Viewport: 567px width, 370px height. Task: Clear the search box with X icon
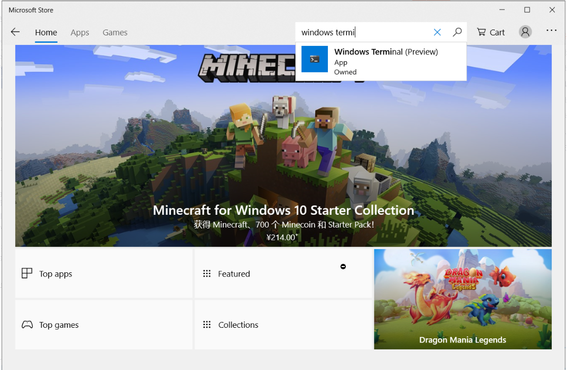[437, 32]
